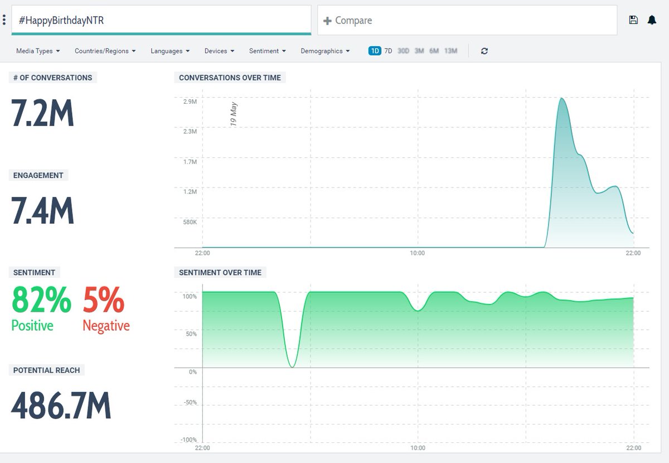Click the 486.7M potential reach value
Image resolution: width=669 pixels, height=463 pixels.
coord(61,406)
